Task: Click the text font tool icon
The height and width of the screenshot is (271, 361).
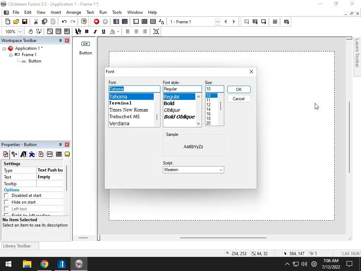Action: tap(78, 31)
